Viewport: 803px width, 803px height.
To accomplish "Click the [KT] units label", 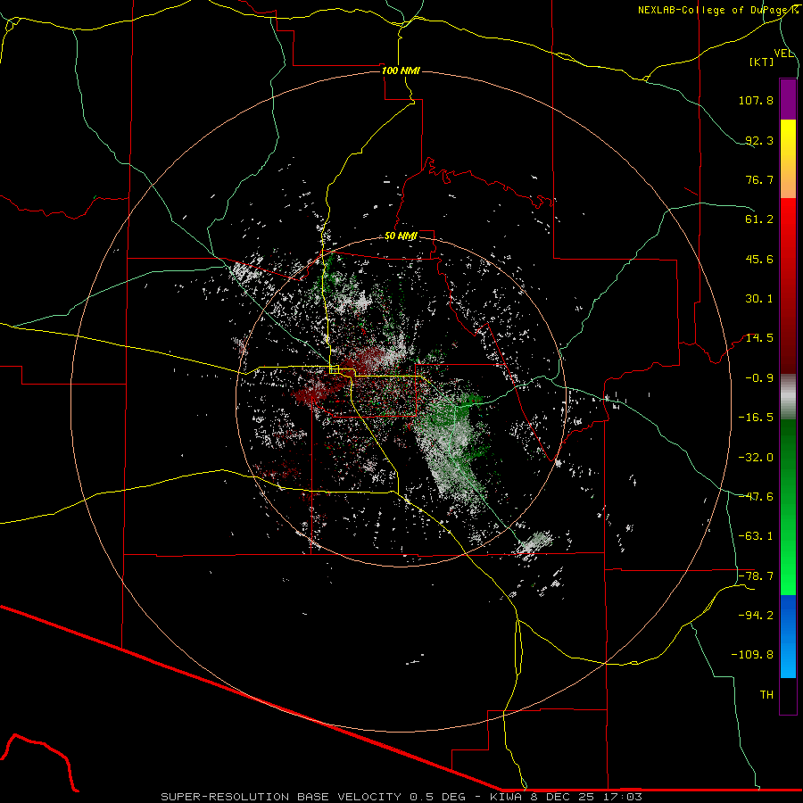I will pos(762,62).
